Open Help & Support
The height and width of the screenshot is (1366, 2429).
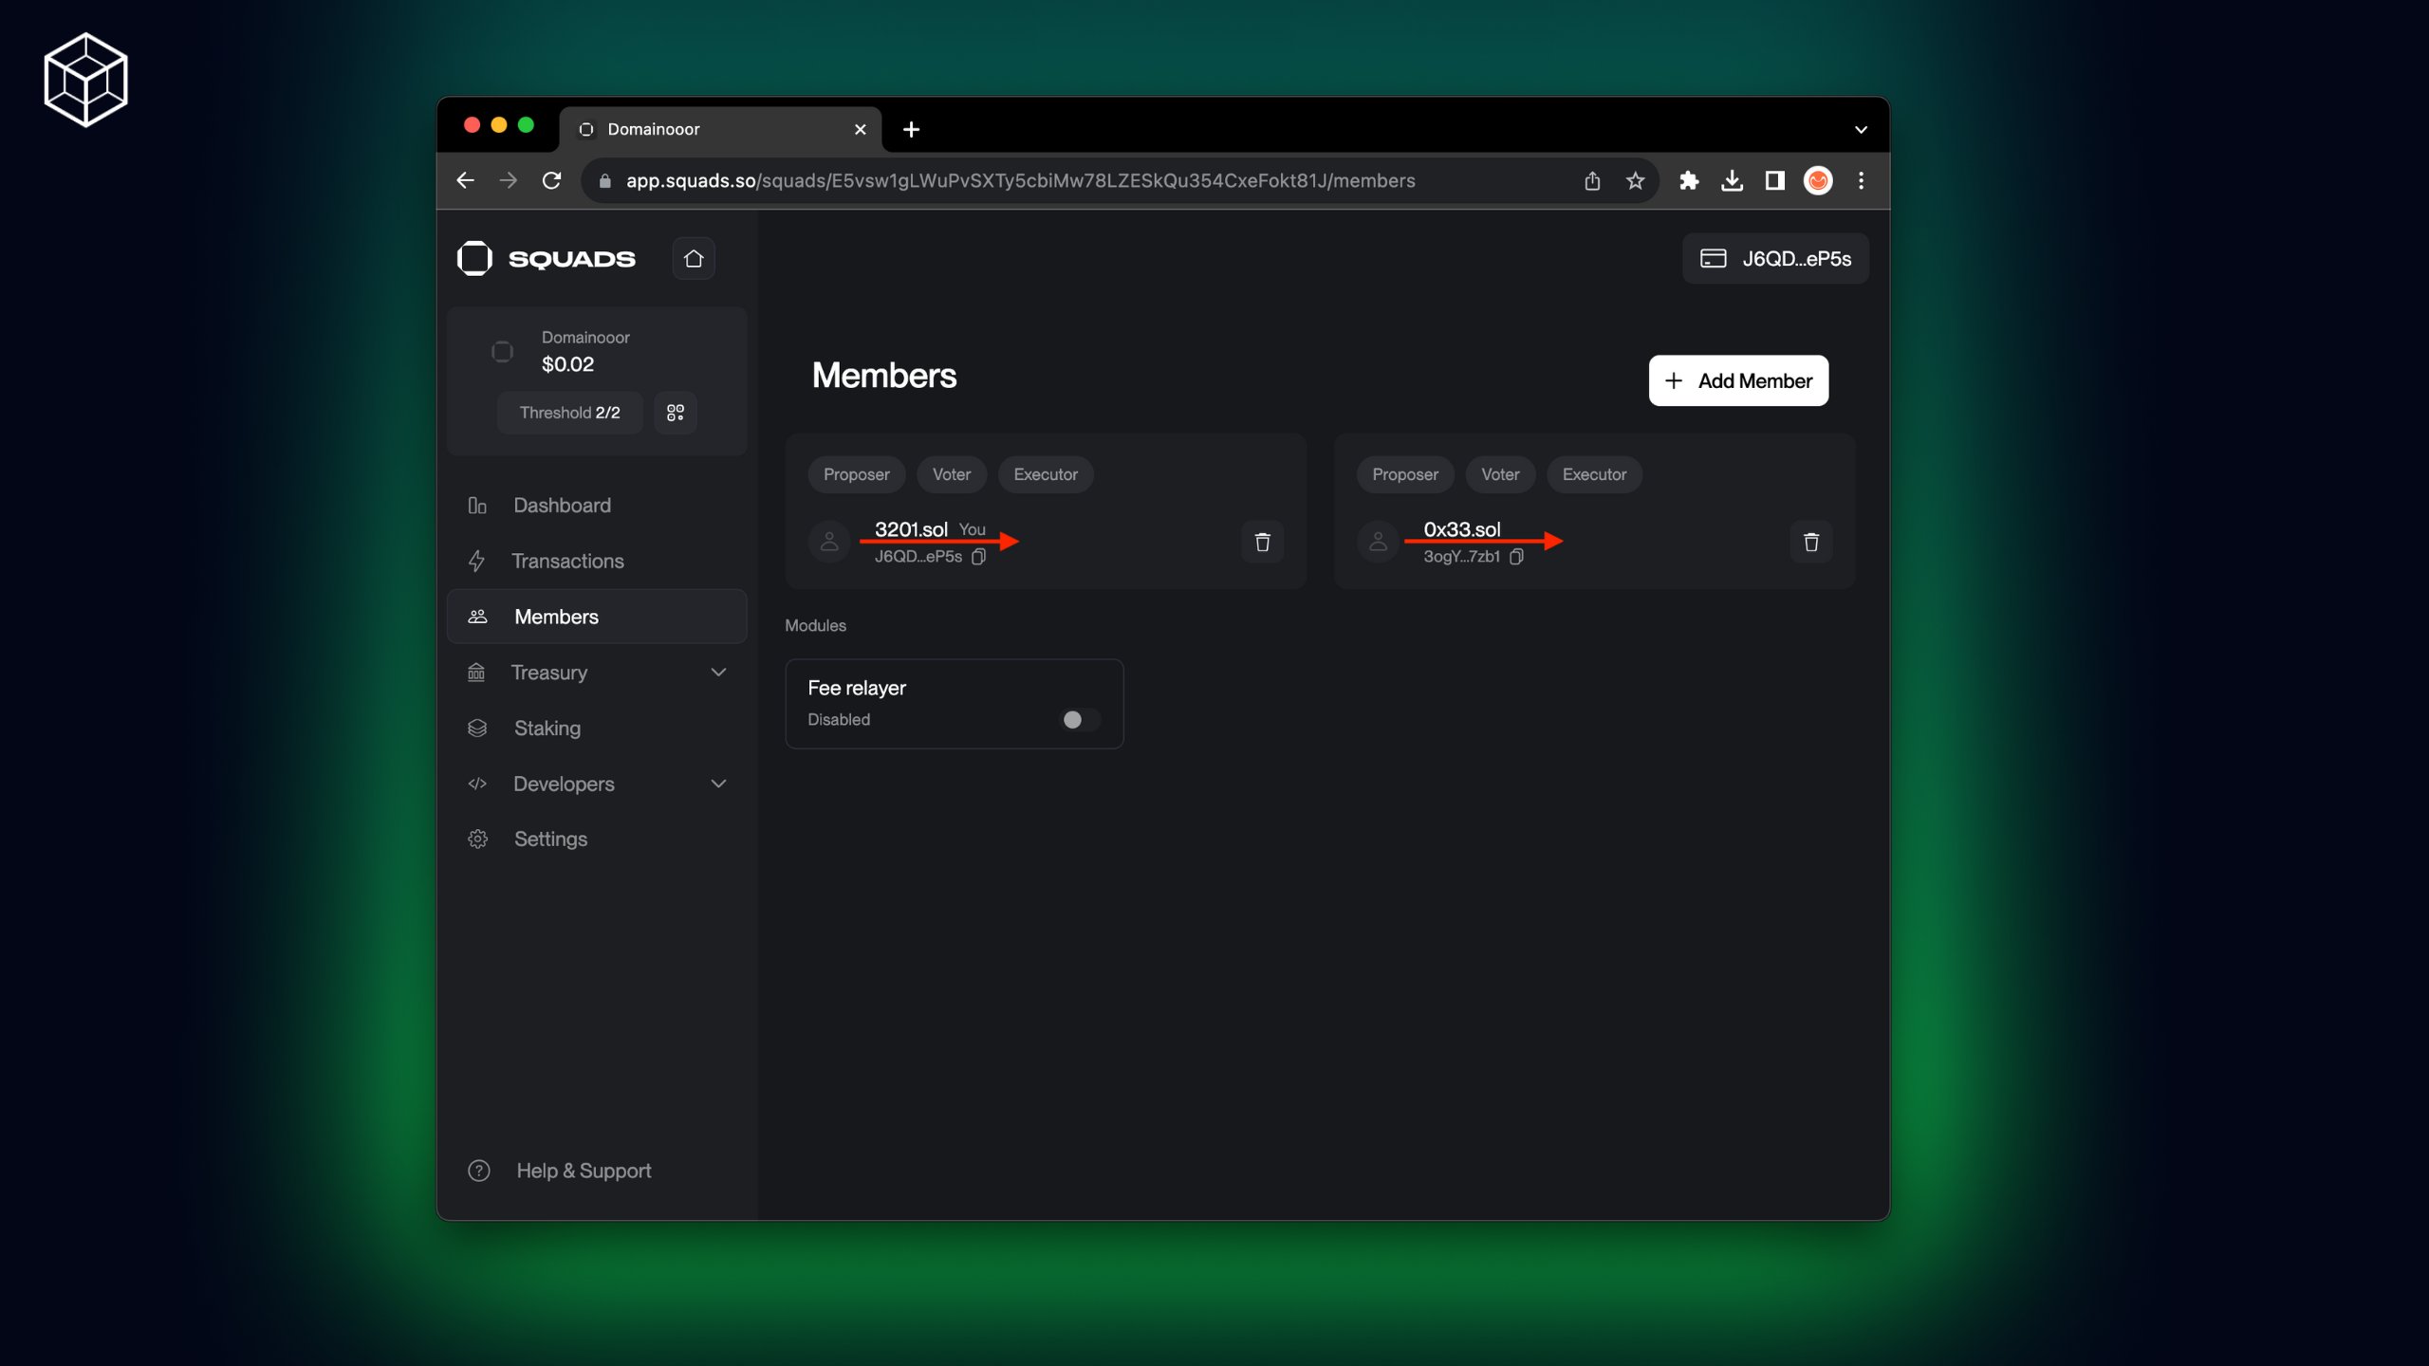560,1171
